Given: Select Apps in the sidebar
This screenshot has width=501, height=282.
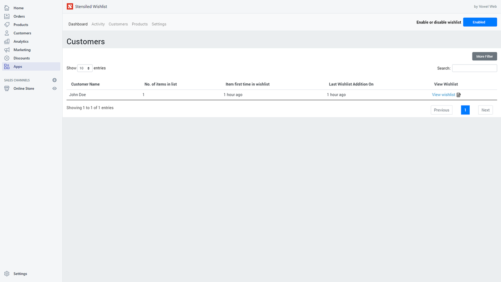Looking at the screenshot, I should pyautogui.click(x=31, y=67).
